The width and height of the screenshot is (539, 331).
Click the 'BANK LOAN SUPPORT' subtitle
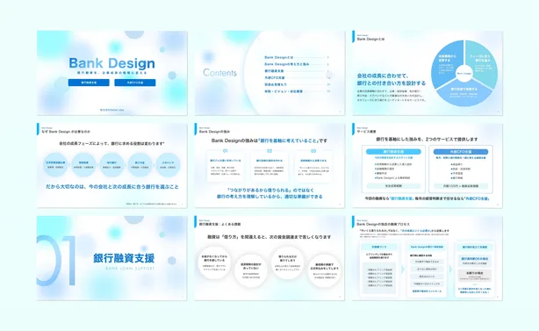[130, 268]
